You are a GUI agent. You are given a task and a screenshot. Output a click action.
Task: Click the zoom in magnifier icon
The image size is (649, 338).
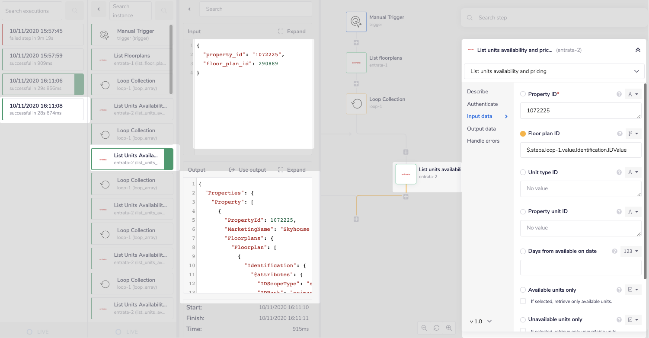(449, 328)
